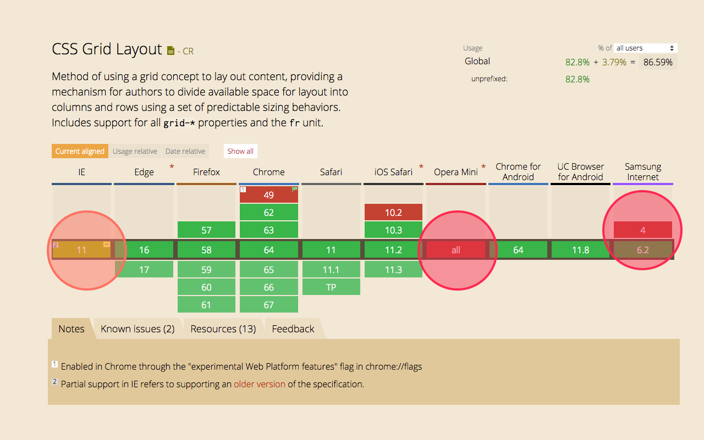Select the iOS Safari 11.3 cell
704x440 pixels.
point(393,270)
